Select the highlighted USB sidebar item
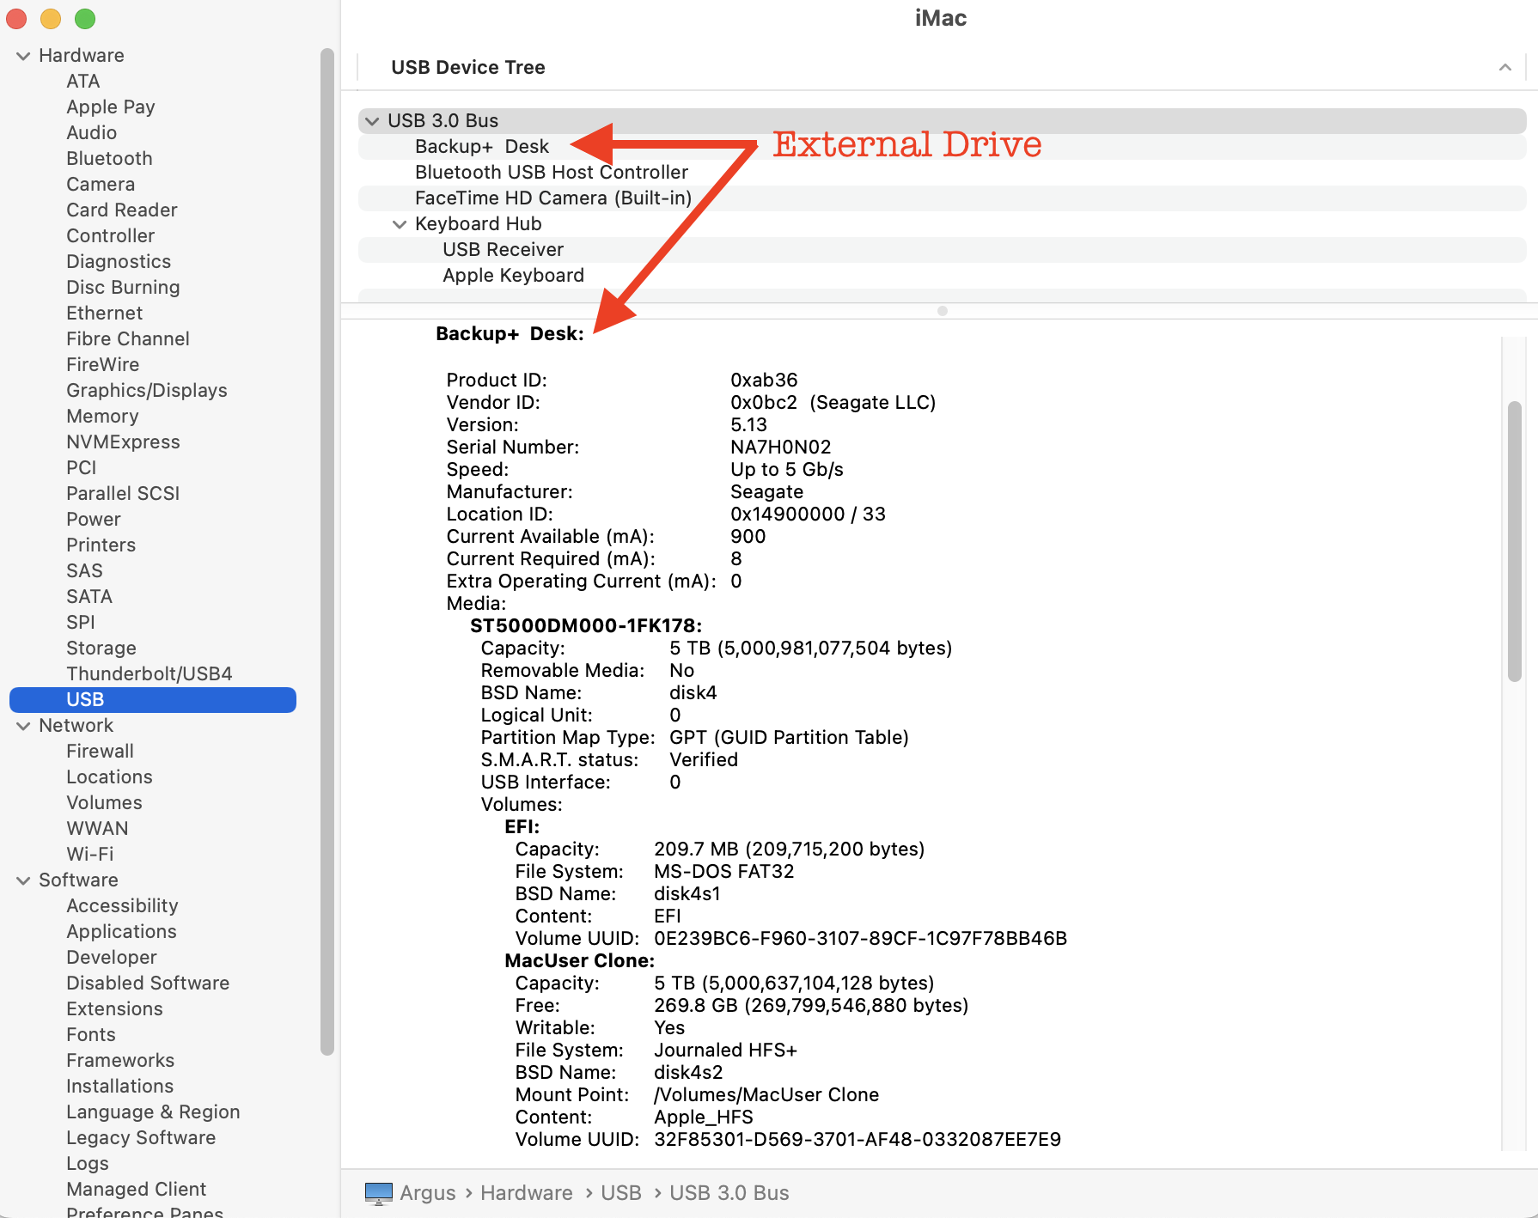1538x1218 pixels. [x=153, y=700]
